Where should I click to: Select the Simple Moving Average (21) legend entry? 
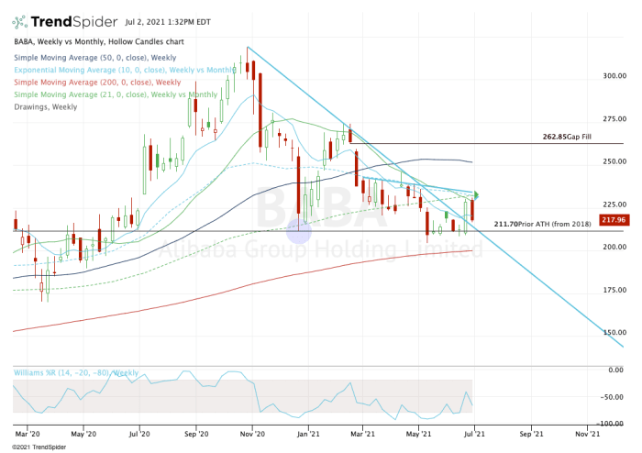116,94
